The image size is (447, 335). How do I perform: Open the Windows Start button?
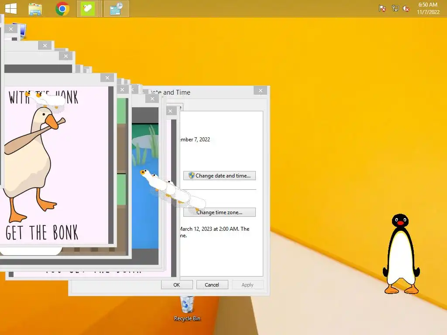(x=11, y=8)
